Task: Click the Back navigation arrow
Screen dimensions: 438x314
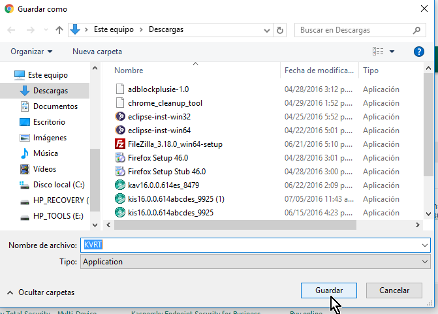Action: 11,30
